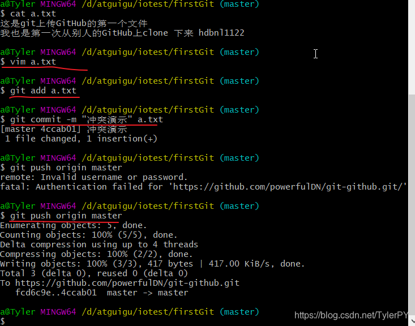The width and height of the screenshot is (415, 326).
Task: Select the '$ cat a.txt' command line
Action: 28,14
